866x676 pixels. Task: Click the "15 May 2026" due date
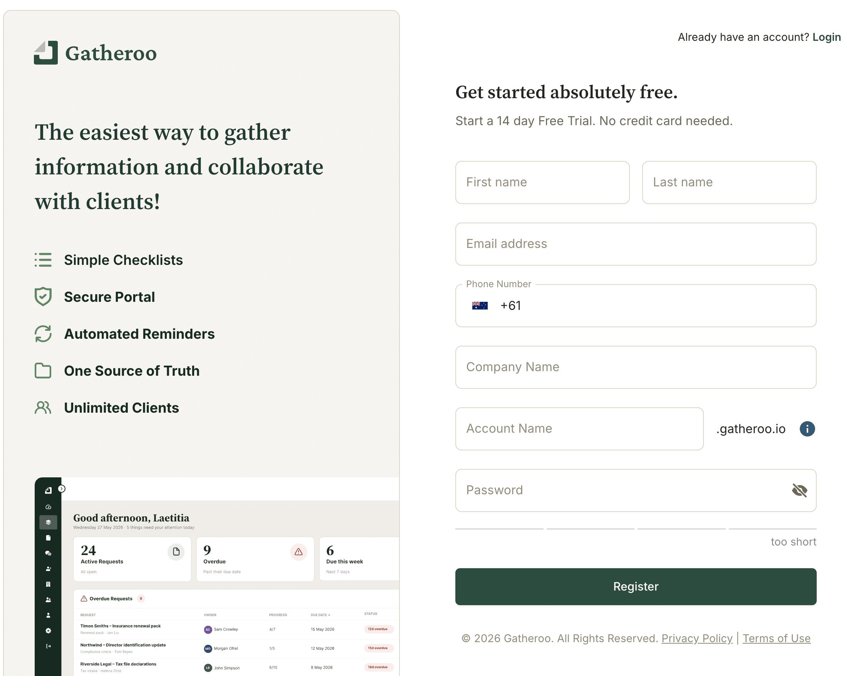tap(322, 629)
